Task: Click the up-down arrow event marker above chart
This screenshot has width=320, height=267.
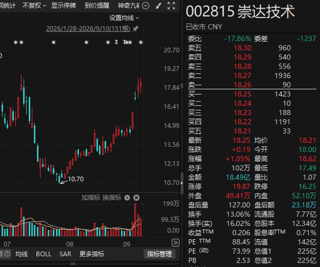Action: tap(116, 42)
